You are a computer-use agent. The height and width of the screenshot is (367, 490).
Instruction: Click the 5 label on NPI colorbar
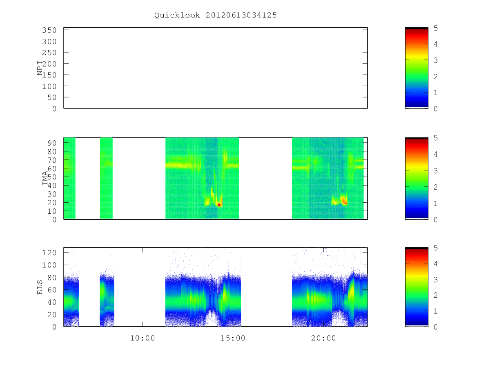[436, 28]
